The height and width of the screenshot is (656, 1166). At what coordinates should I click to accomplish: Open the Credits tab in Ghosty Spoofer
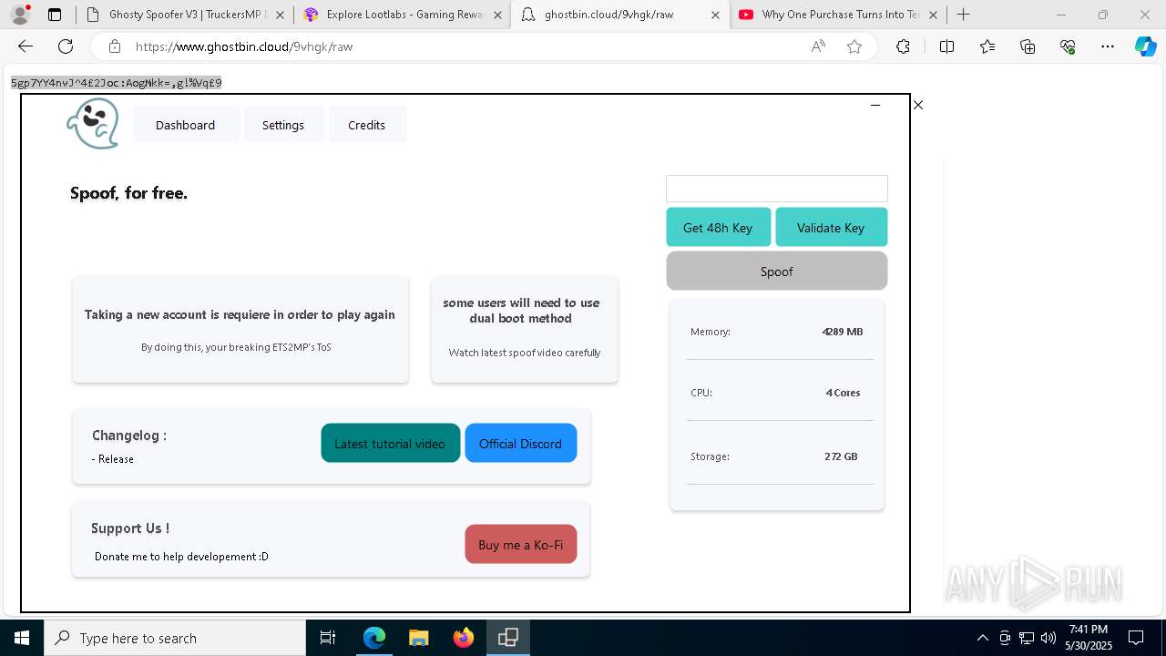tap(366, 125)
